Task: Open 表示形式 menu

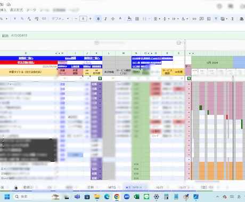Action: pos(17,10)
